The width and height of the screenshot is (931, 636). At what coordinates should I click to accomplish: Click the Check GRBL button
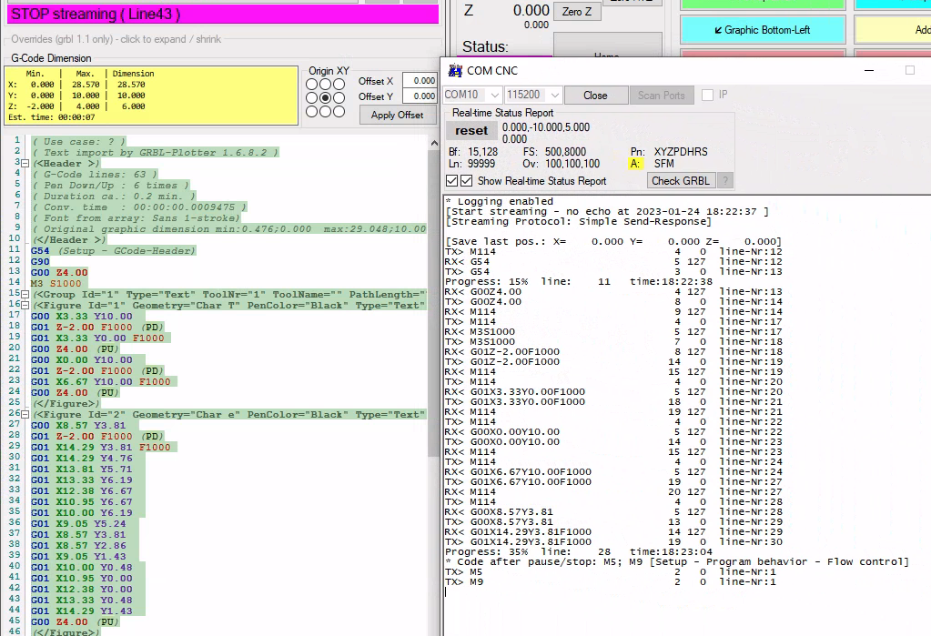(x=681, y=180)
